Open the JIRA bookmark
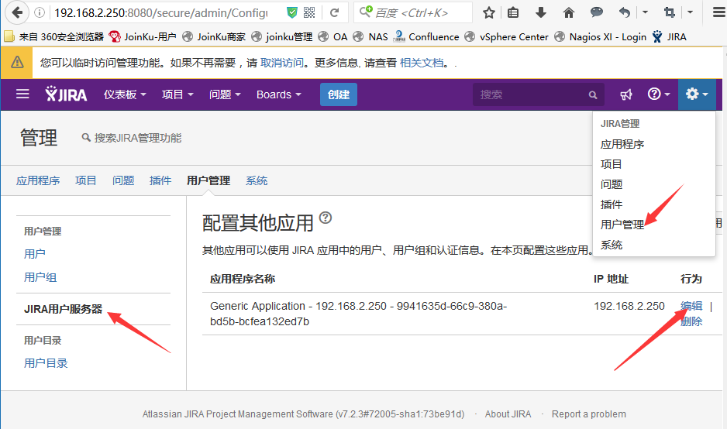The width and height of the screenshot is (727, 429). coord(669,36)
